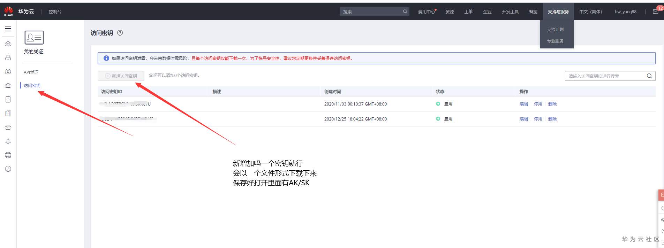This screenshot has width=664, height=248.
Task: Click 编辑 for the 2020/12/25 key
Action: 524,119
